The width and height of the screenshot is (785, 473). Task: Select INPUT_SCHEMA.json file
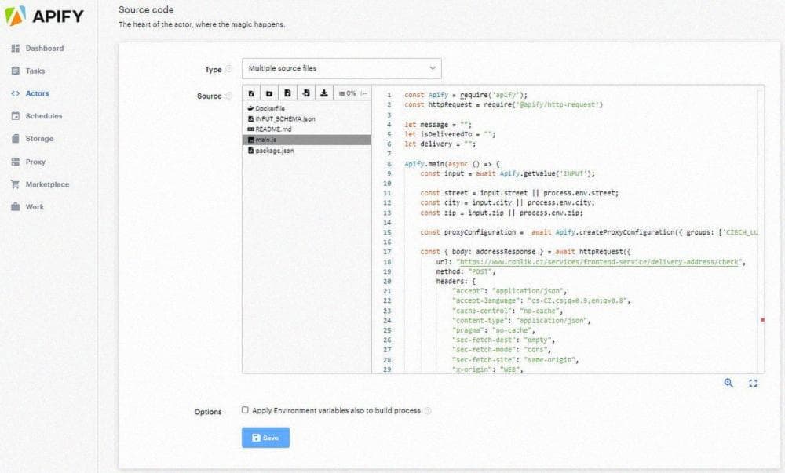coord(285,118)
